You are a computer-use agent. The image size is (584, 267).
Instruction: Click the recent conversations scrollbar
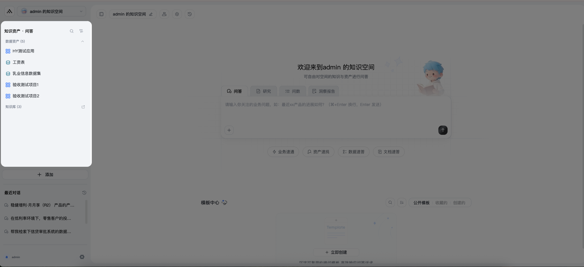[86, 212]
